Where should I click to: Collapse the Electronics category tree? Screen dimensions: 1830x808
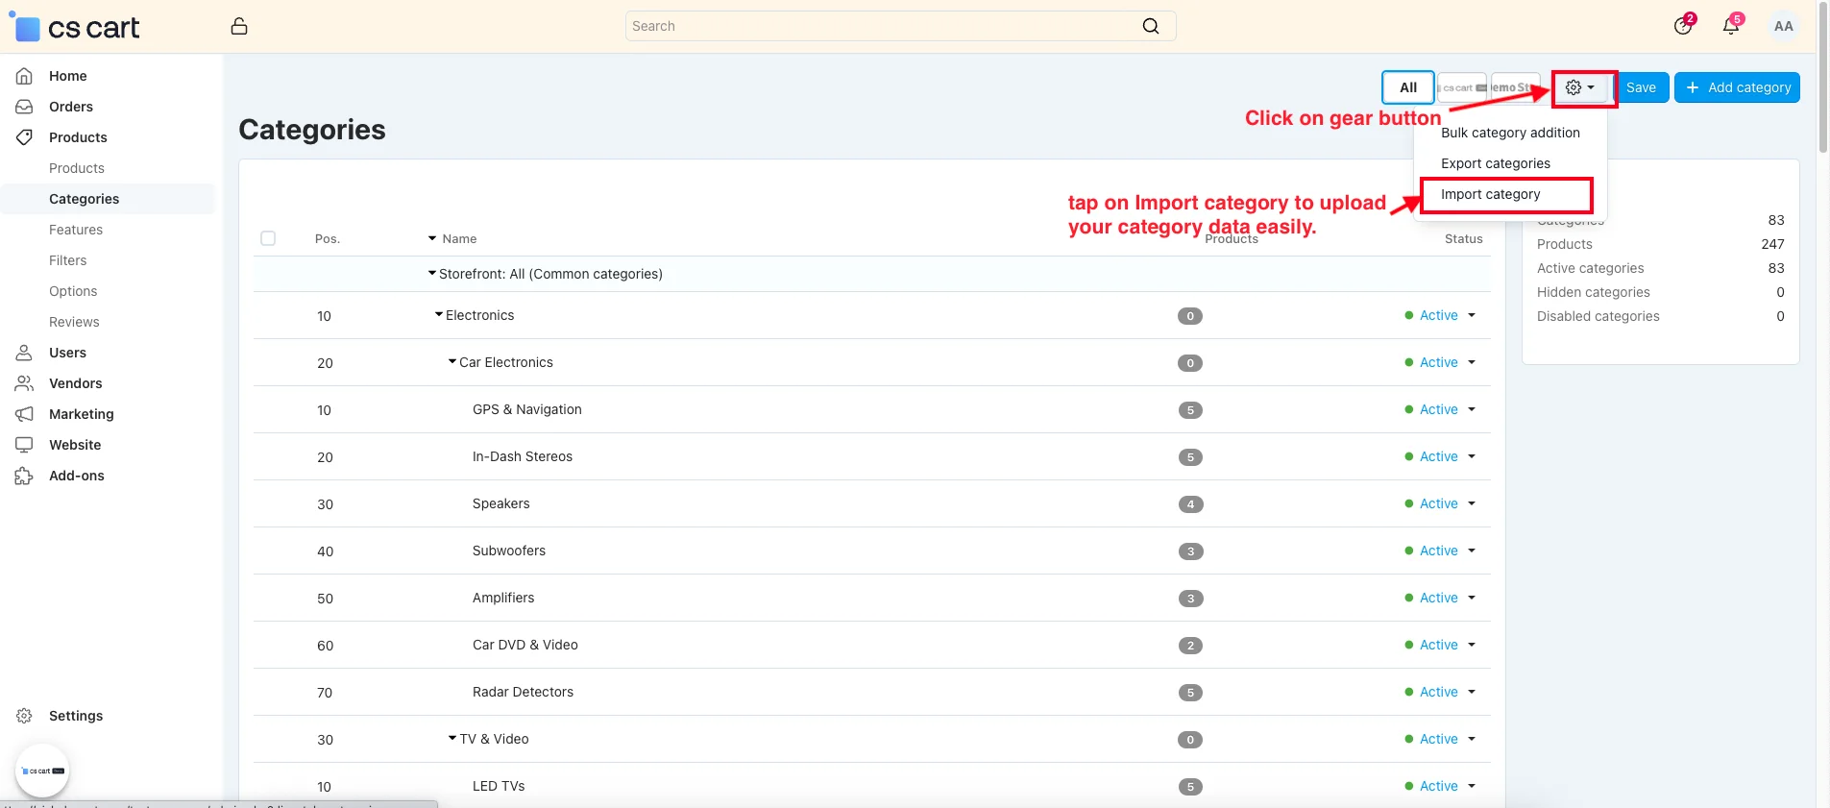click(x=439, y=315)
